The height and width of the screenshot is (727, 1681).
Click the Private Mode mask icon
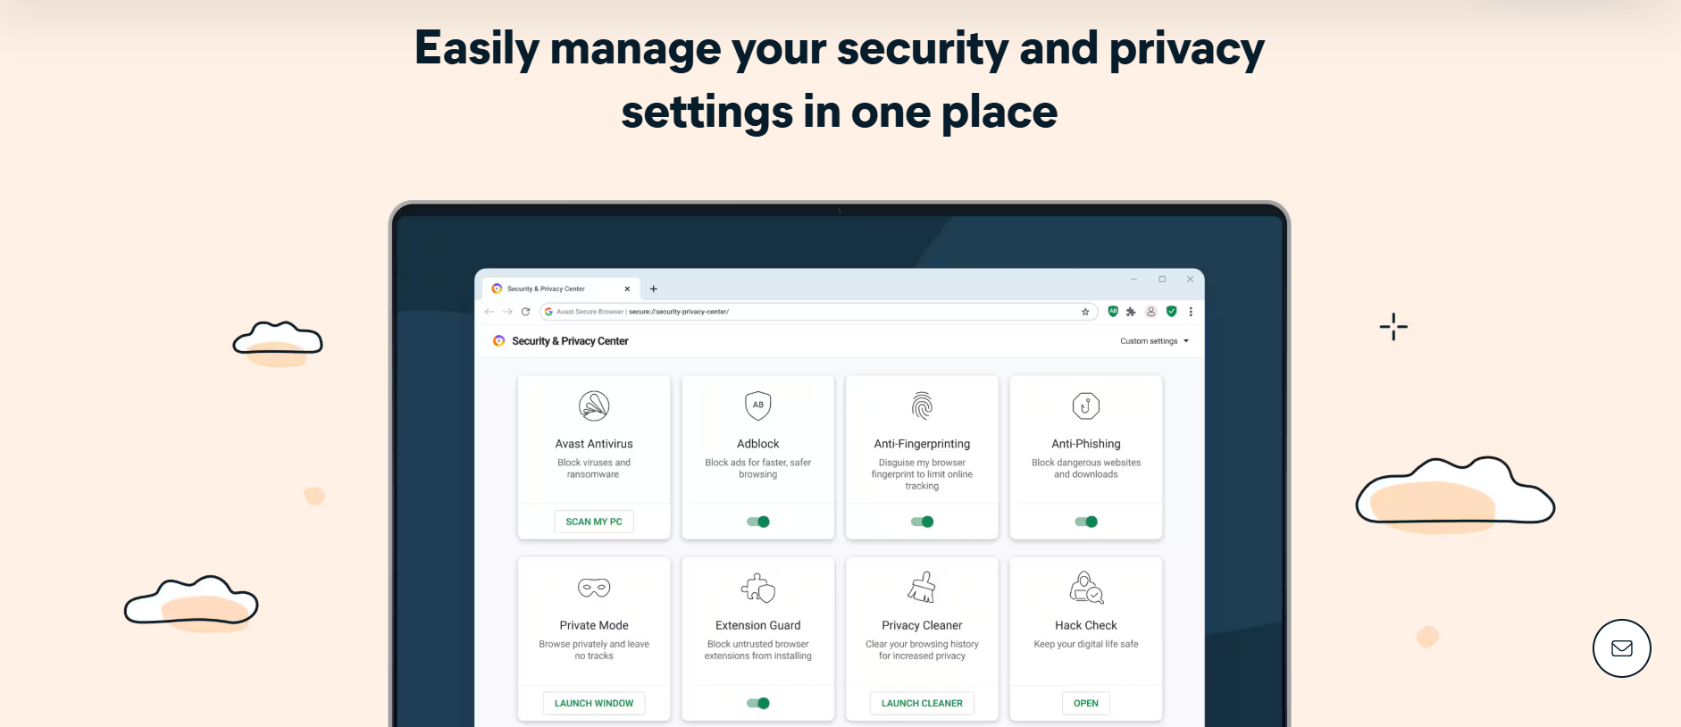[594, 588]
